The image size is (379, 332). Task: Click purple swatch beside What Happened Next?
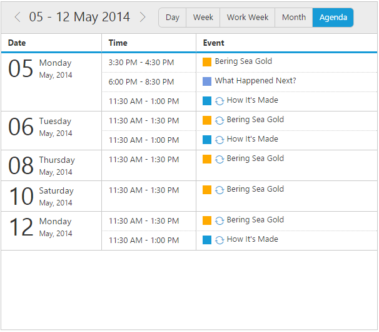tap(207, 81)
